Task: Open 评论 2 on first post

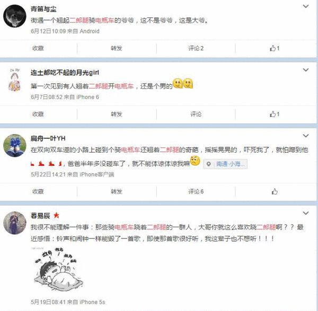Action: 196,48
